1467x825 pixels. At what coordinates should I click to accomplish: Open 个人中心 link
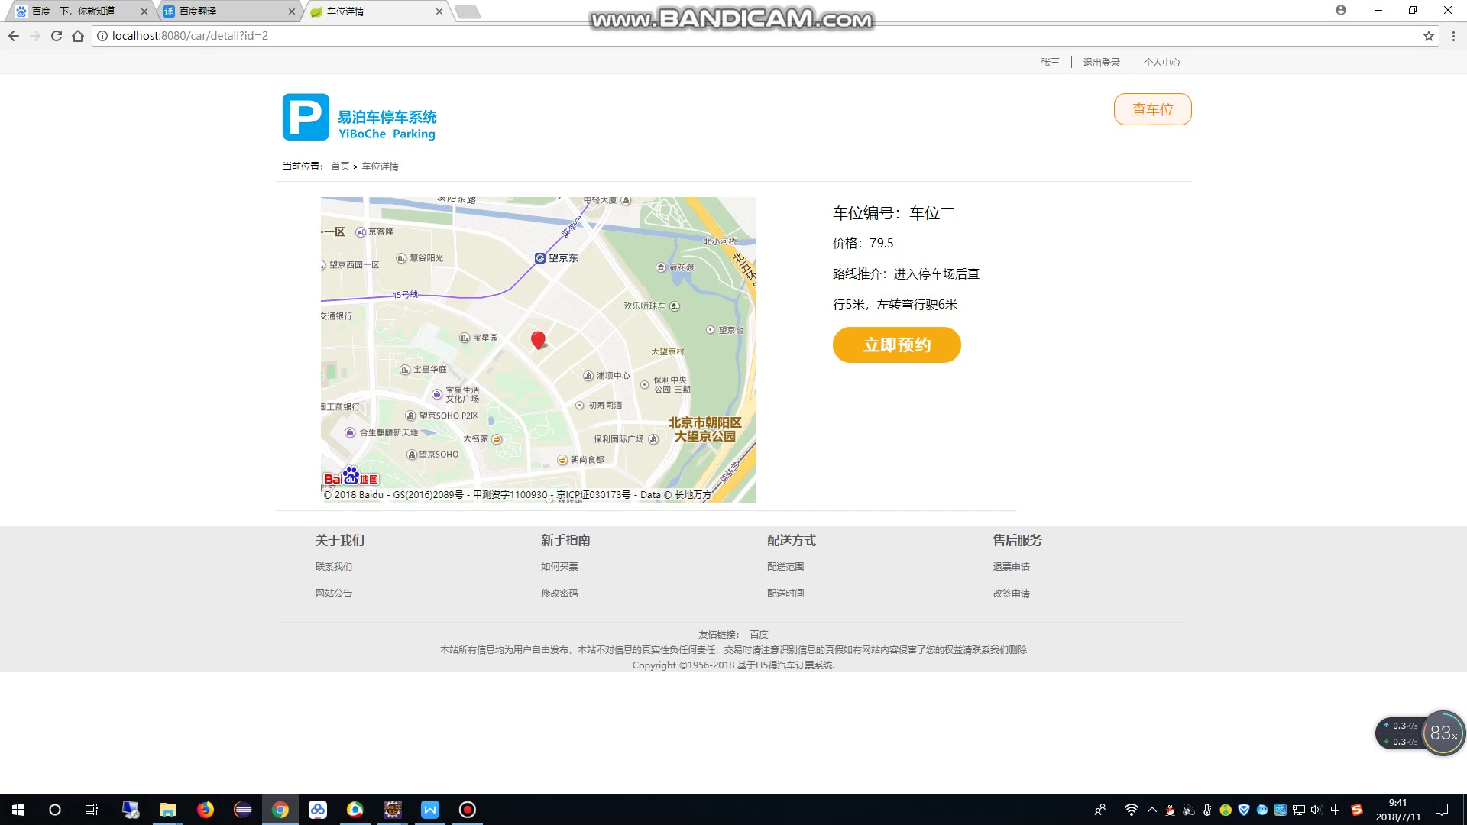point(1161,63)
